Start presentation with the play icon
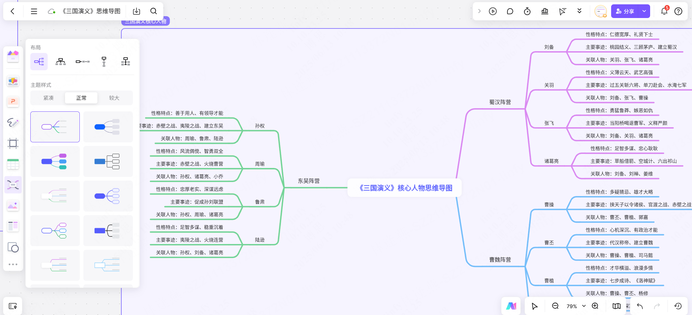The width and height of the screenshot is (692, 315). pyautogui.click(x=493, y=11)
